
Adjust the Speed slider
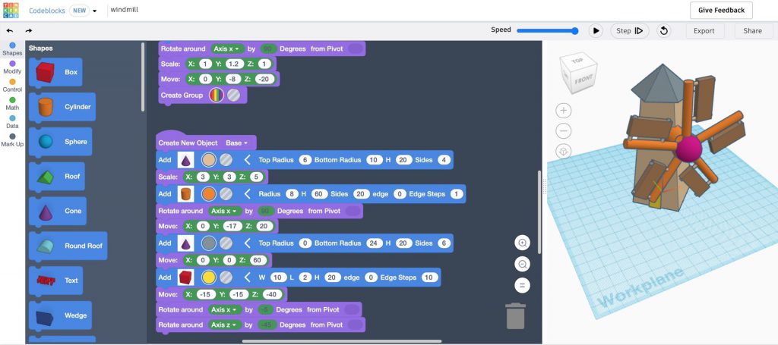tap(574, 31)
